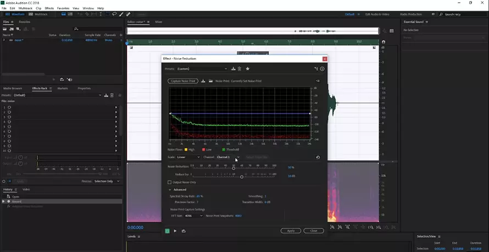
Task: Open the Scale dropdown set to Linear
Action: point(188,157)
